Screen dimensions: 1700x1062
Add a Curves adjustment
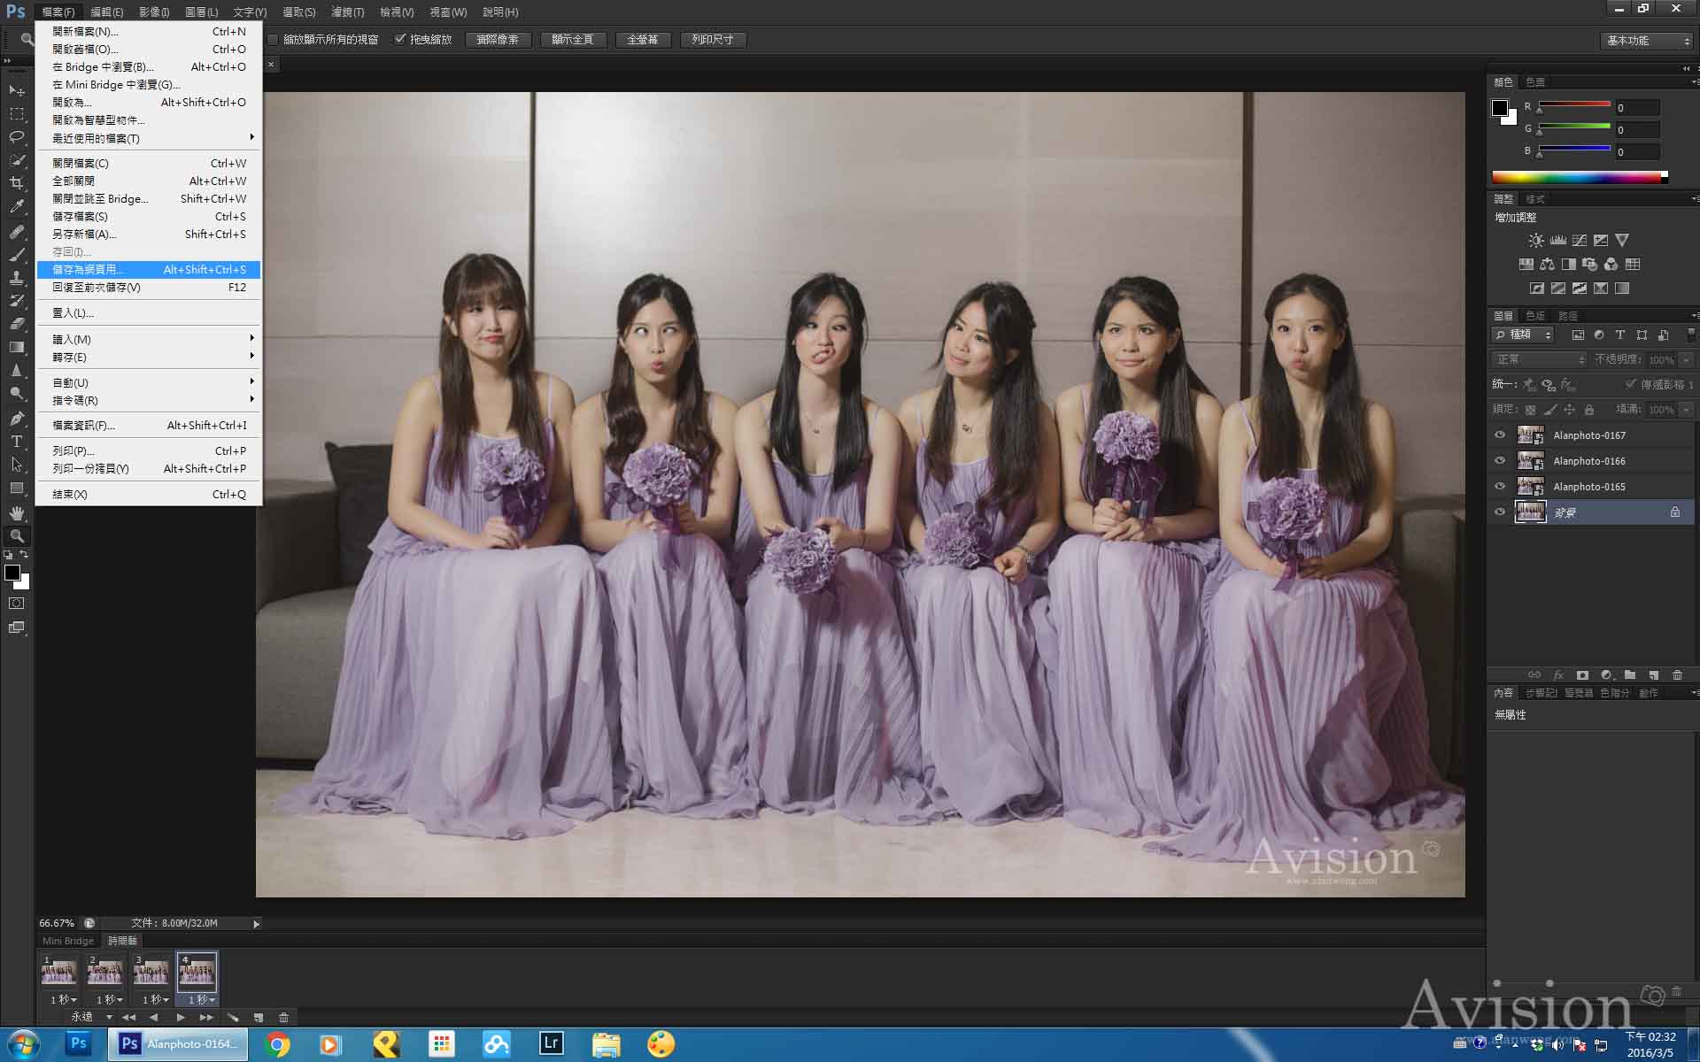(1580, 240)
